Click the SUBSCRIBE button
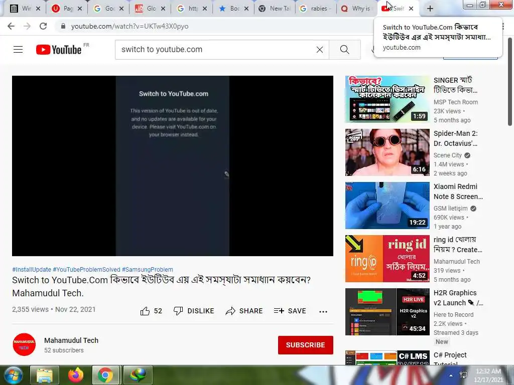Image resolution: width=514 pixels, height=385 pixels. (306, 345)
